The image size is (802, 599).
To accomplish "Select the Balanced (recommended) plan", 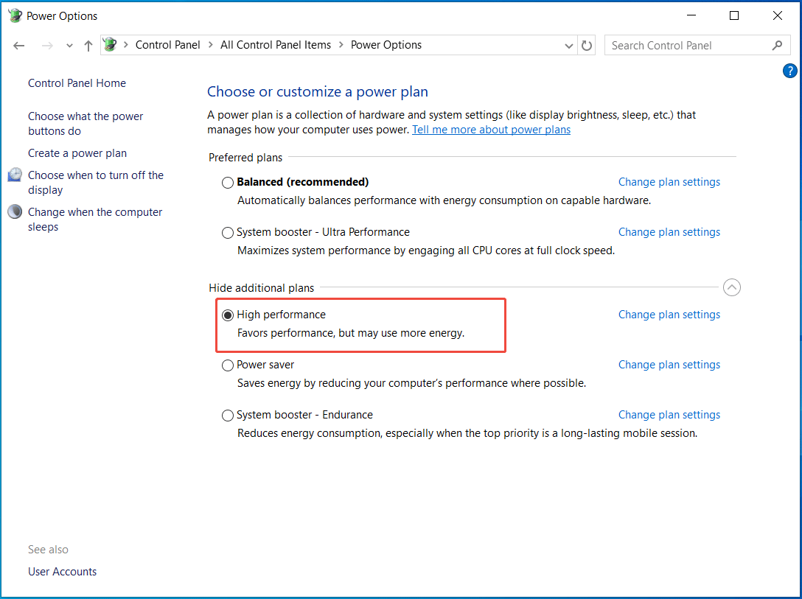I will click(x=228, y=183).
